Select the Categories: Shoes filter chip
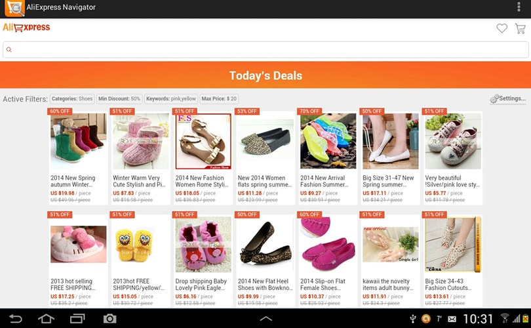The width and height of the screenshot is (531, 328). 72,98
